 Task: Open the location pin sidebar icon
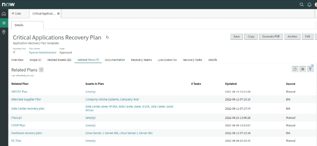coord(4,32)
